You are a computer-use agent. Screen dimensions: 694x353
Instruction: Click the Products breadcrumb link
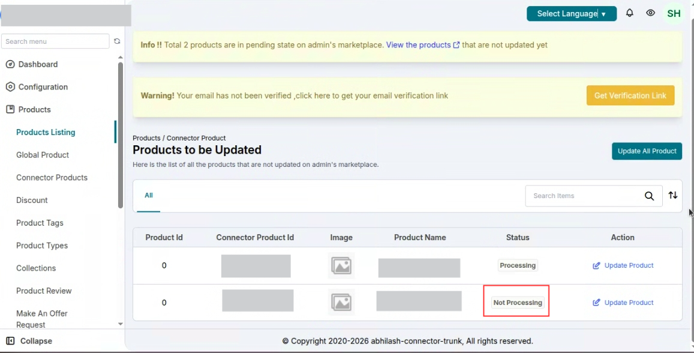pos(146,138)
